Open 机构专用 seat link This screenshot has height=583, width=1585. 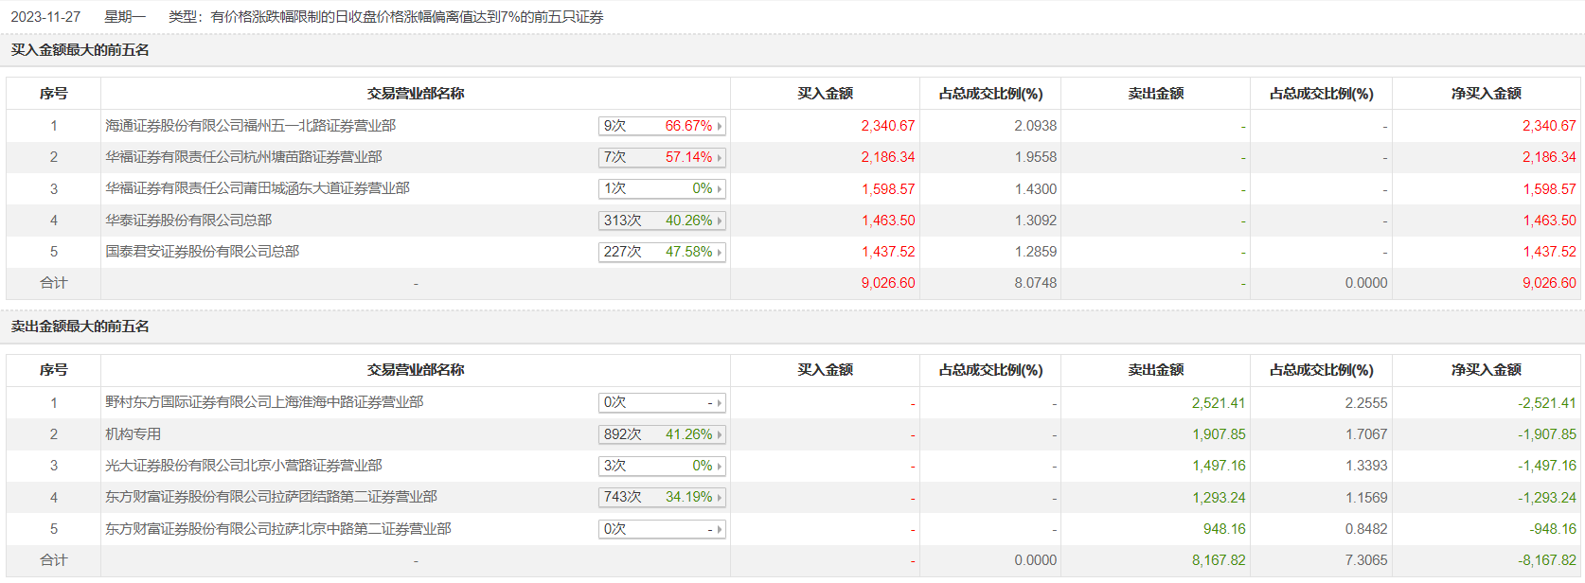(x=133, y=434)
